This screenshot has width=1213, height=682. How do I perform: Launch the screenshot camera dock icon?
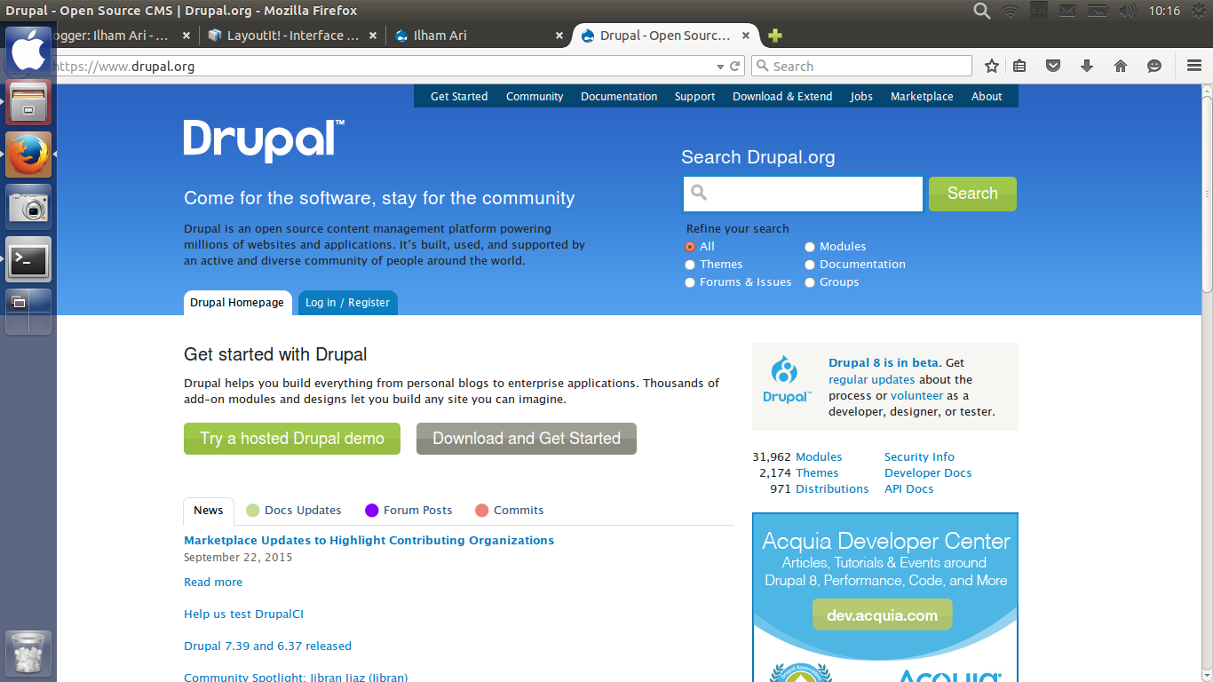(28, 207)
